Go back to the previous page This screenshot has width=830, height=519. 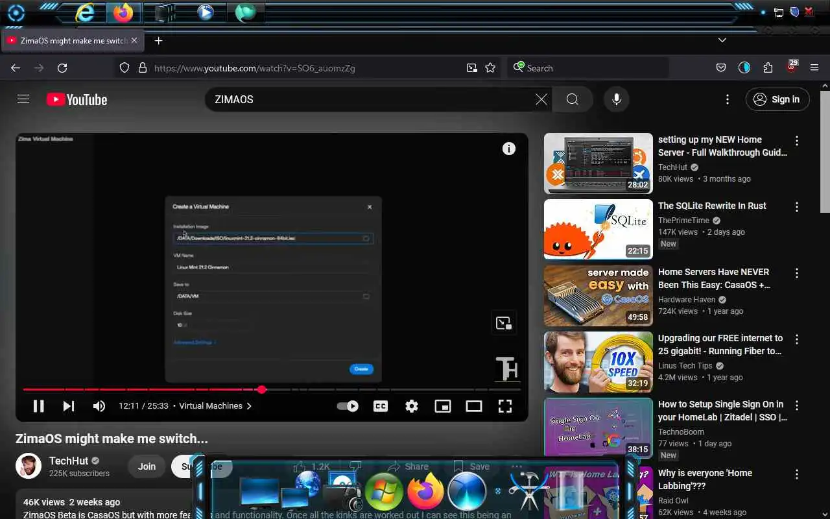click(16, 68)
